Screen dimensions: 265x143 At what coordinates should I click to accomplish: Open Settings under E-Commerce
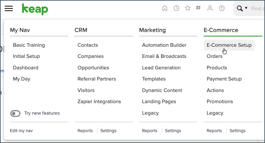[x=238, y=131]
